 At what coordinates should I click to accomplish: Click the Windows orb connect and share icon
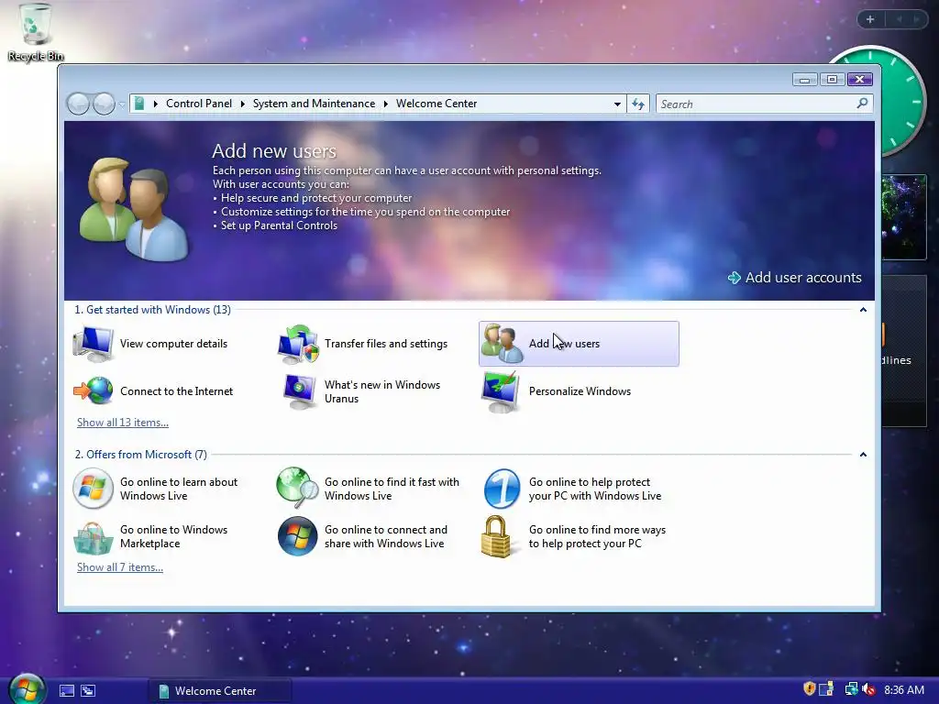[x=298, y=536]
